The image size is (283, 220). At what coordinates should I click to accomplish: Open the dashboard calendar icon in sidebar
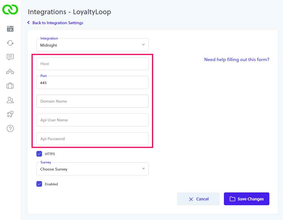point(10,29)
